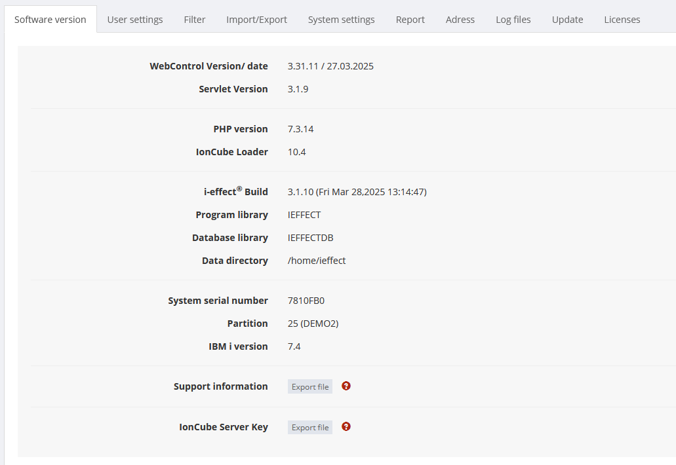Viewport: 676px width, 465px height.
Task: Click the partition value 25 (DEMO2)
Action: tap(313, 324)
